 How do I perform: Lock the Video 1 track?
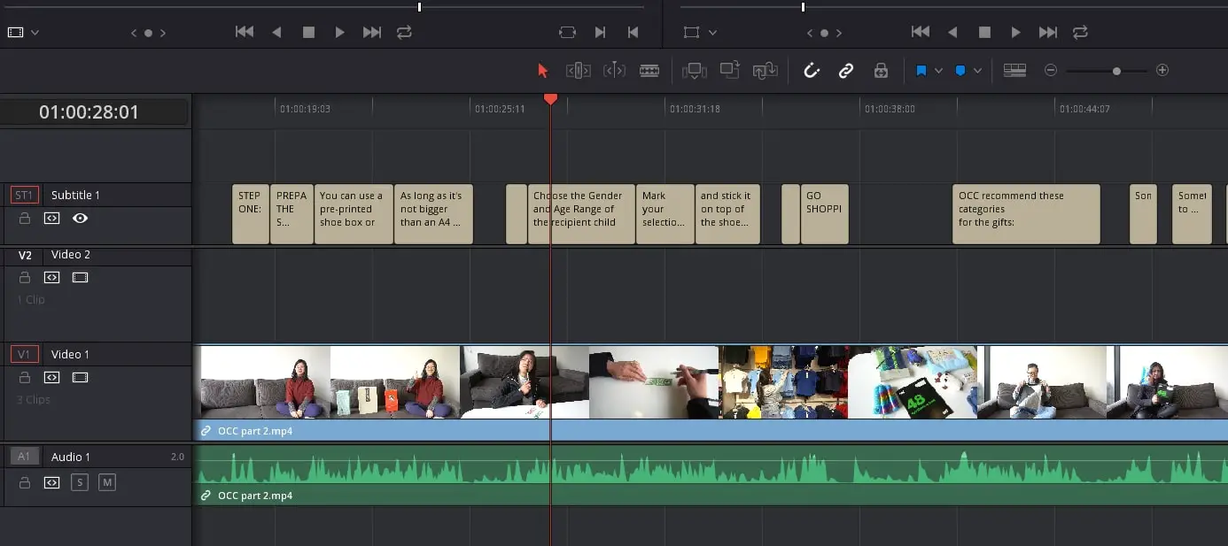(25, 377)
